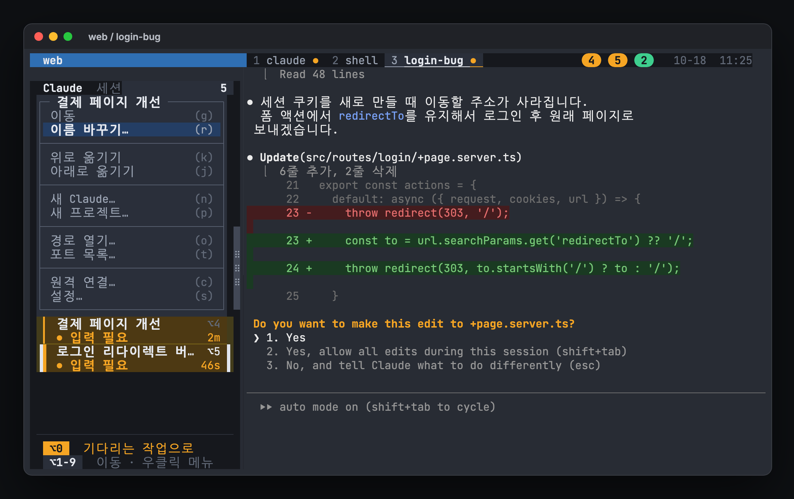
Task: Click orange activity dot on login-bug tab
Action: click(x=473, y=61)
